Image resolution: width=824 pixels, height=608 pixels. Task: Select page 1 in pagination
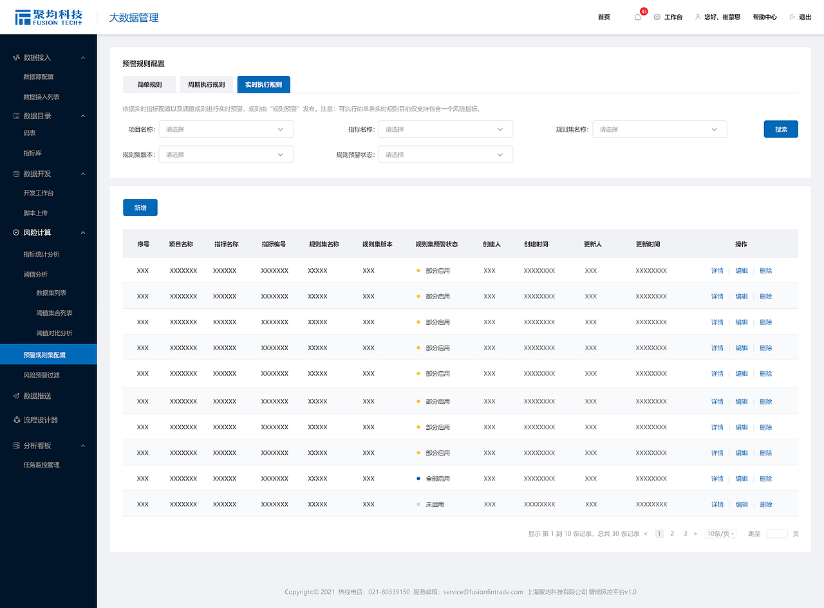pyautogui.click(x=659, y=534)
